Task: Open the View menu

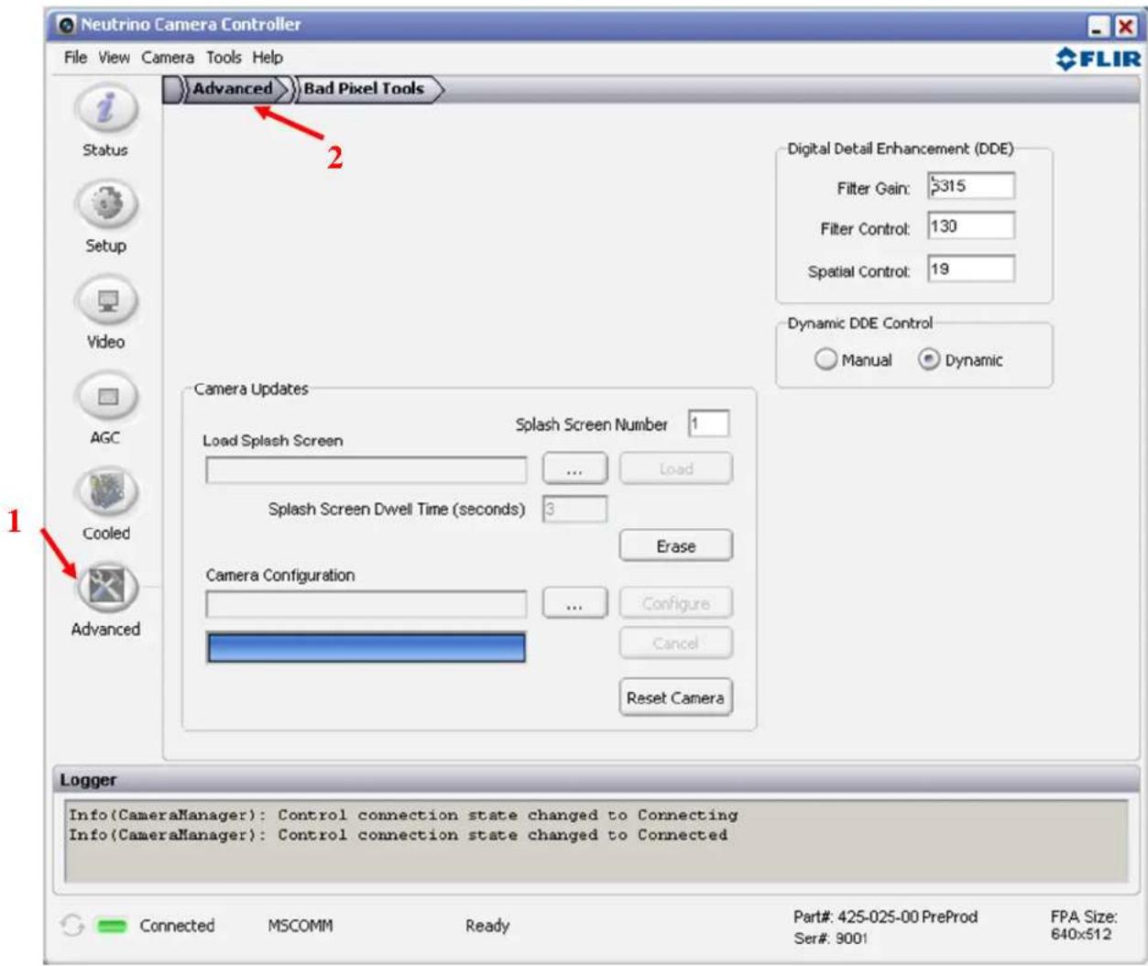Action: 114,57
